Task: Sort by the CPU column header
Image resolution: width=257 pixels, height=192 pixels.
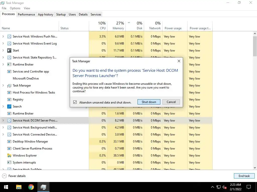Action: tap(98, 26)
